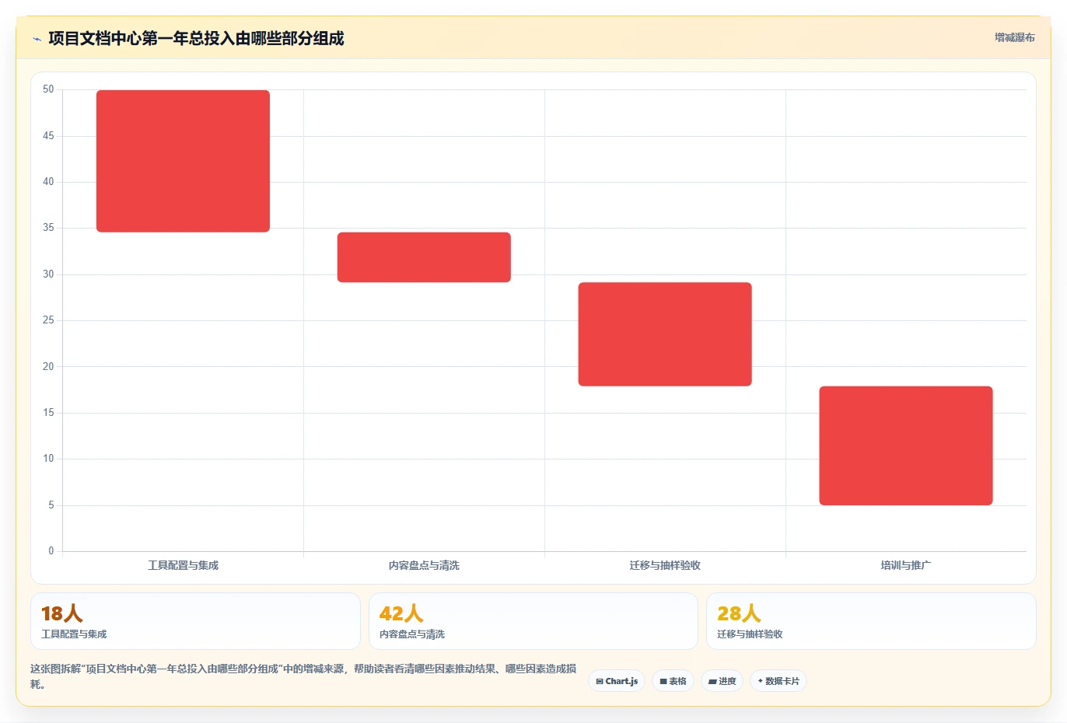1067x723 pixels.
Task: Click the chart title 项目文档中心第一年总投入由哪些部分组成
Action: pos(196,38)
